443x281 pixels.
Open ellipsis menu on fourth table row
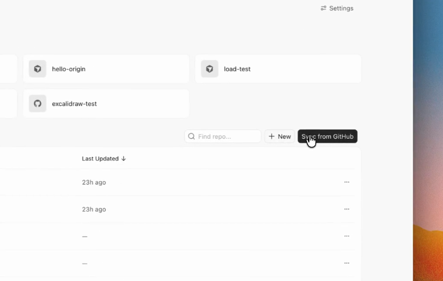point(346,263)
